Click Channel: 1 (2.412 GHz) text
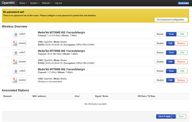The height and width of the screenshot is (122, 192). [49, 35]
